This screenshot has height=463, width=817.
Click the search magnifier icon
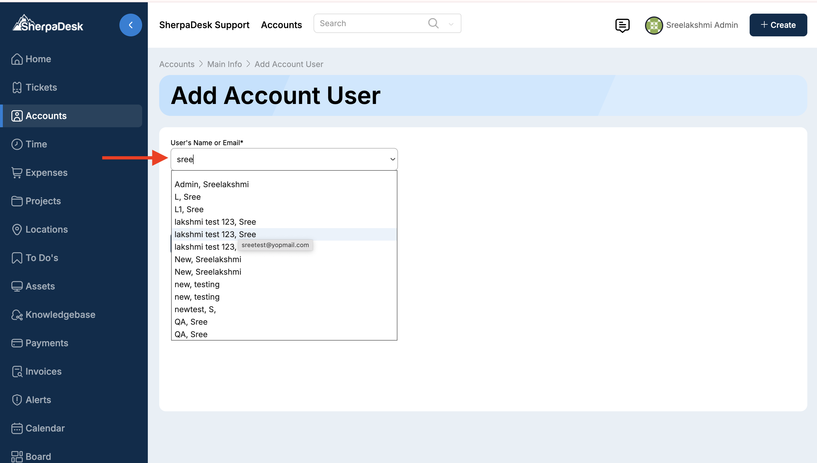point(433,23)
